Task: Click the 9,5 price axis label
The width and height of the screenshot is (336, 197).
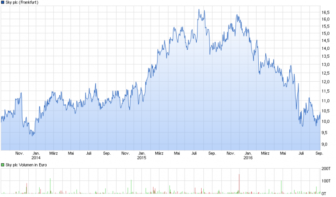Action: click(325, 132)
